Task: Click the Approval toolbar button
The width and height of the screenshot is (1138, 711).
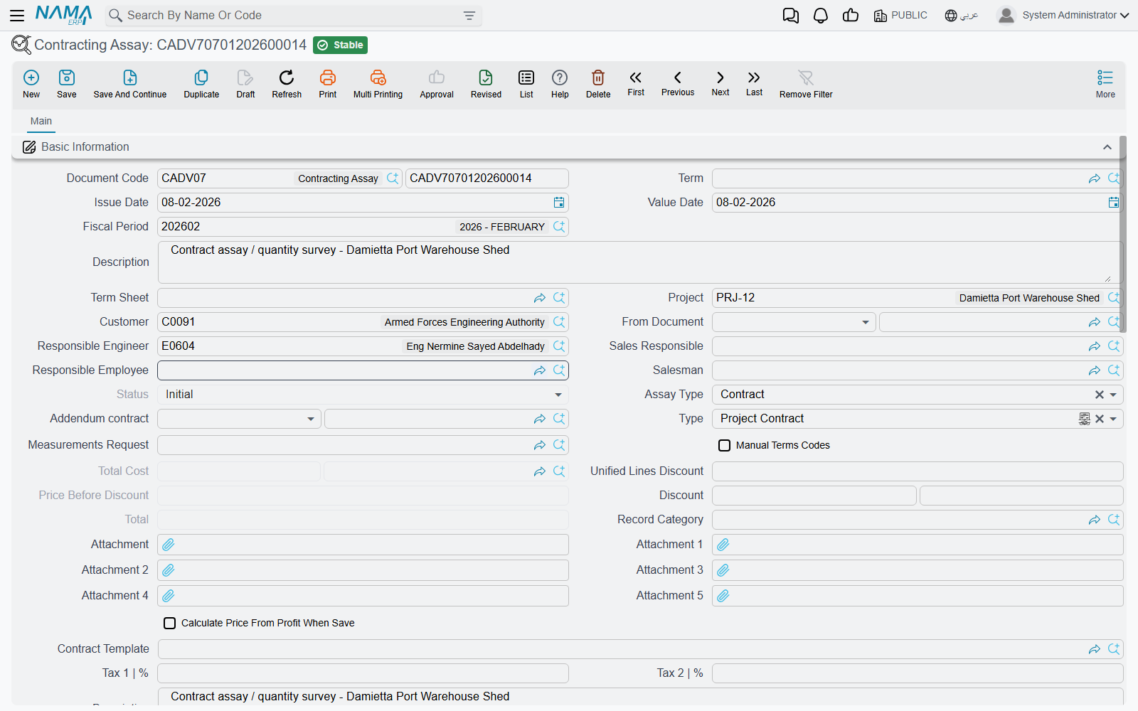Action: click(437, 84)
